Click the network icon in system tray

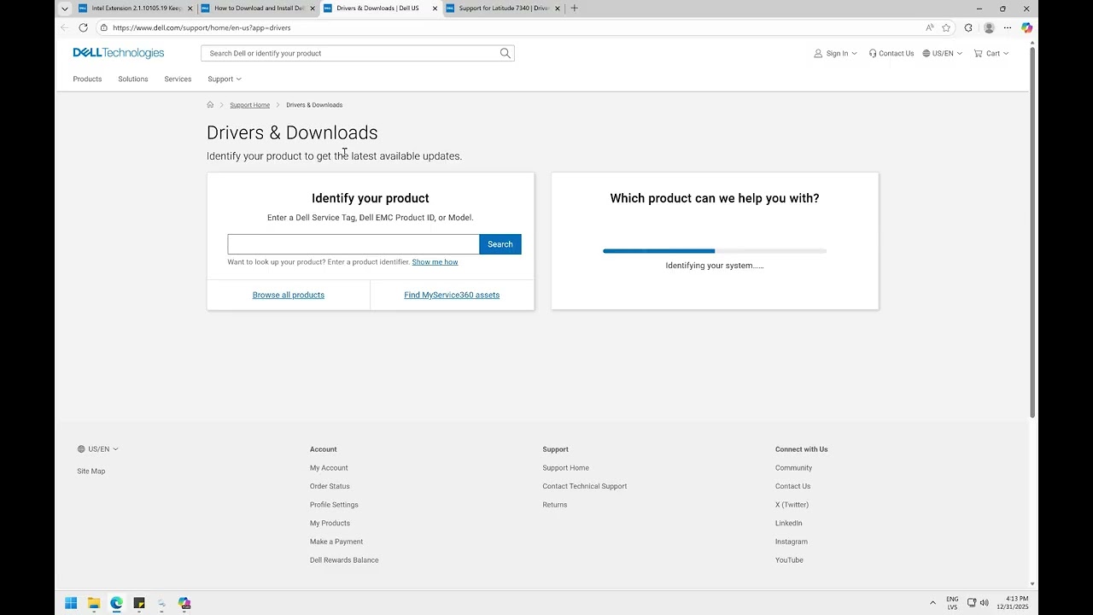click(x=972, y=603)
